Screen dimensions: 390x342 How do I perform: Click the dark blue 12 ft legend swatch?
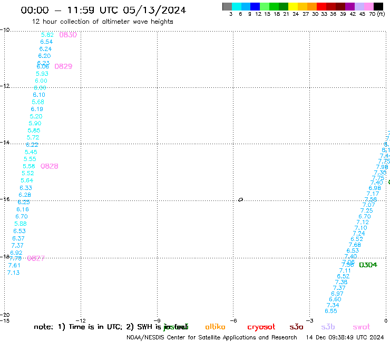pyautogui.click(x=255, y=6)
